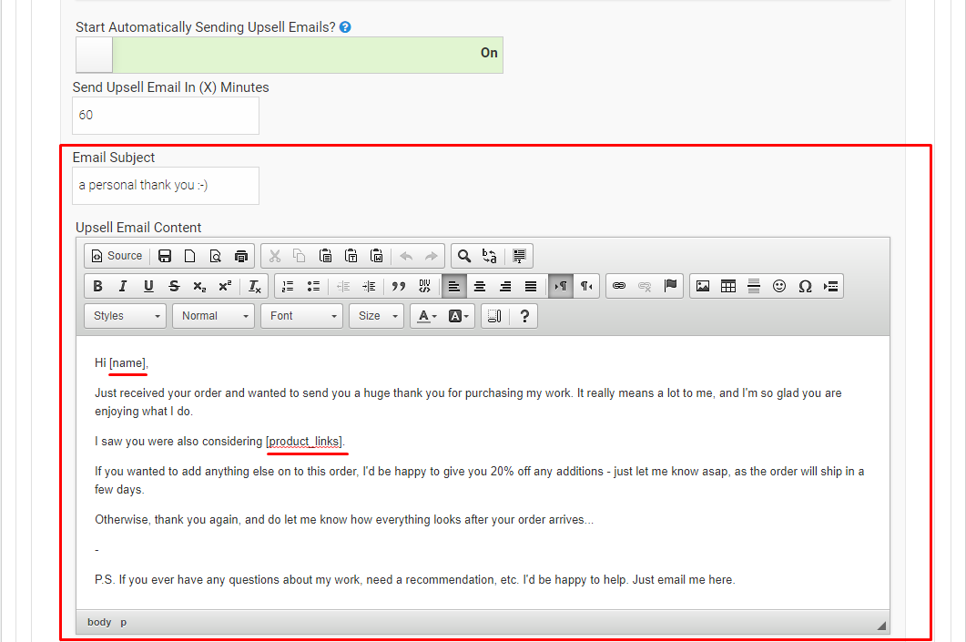Align text left
This screenshot has width=966, height=642.
click(x=454, y=286)
